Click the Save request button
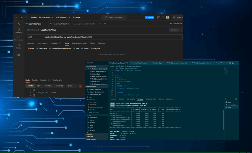 coord(174,30)
